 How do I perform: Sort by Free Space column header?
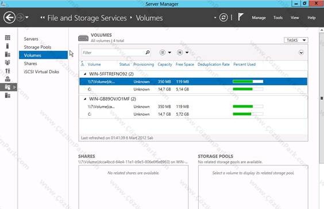185,65
